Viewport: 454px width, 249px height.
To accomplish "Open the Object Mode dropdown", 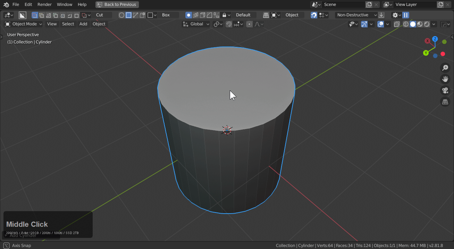I will (x=24, y=24).
